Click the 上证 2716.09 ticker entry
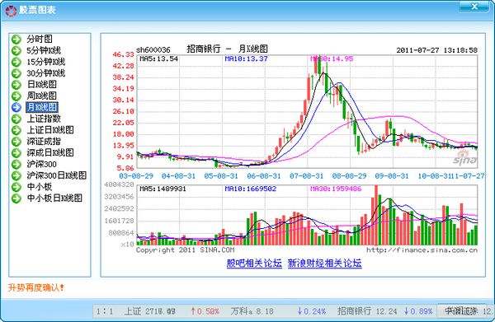Screen dimensions: 495x322 149,311
